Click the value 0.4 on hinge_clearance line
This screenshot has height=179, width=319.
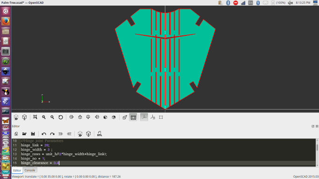point(56,163)
